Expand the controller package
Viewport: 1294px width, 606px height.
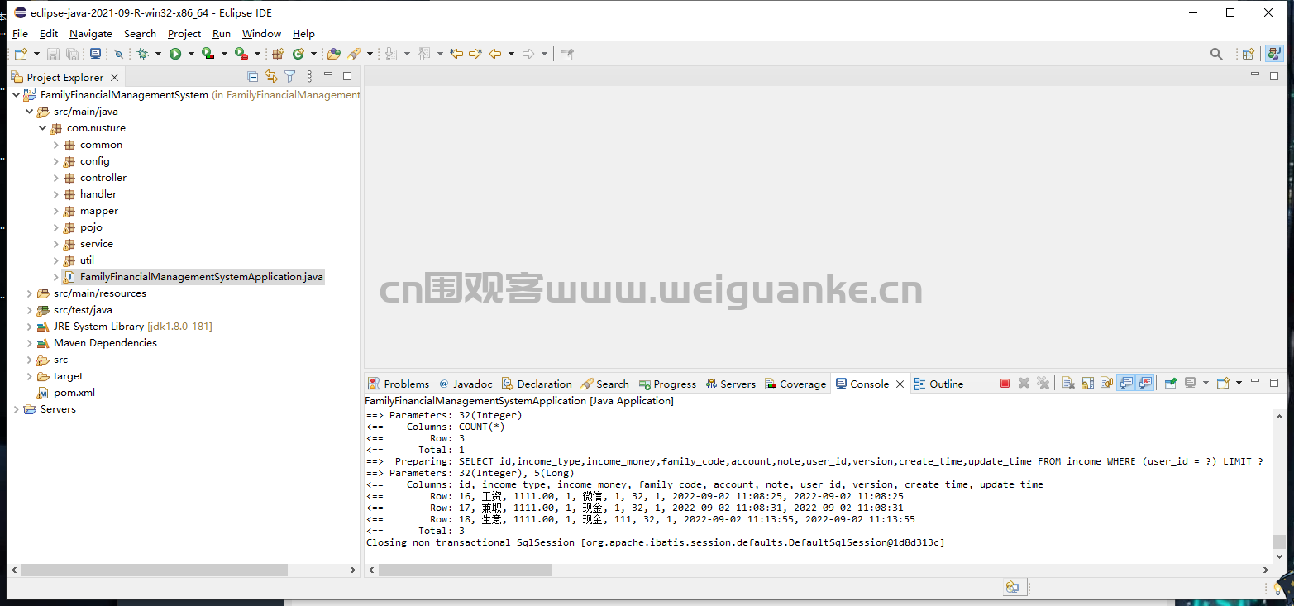click(56, 178)
